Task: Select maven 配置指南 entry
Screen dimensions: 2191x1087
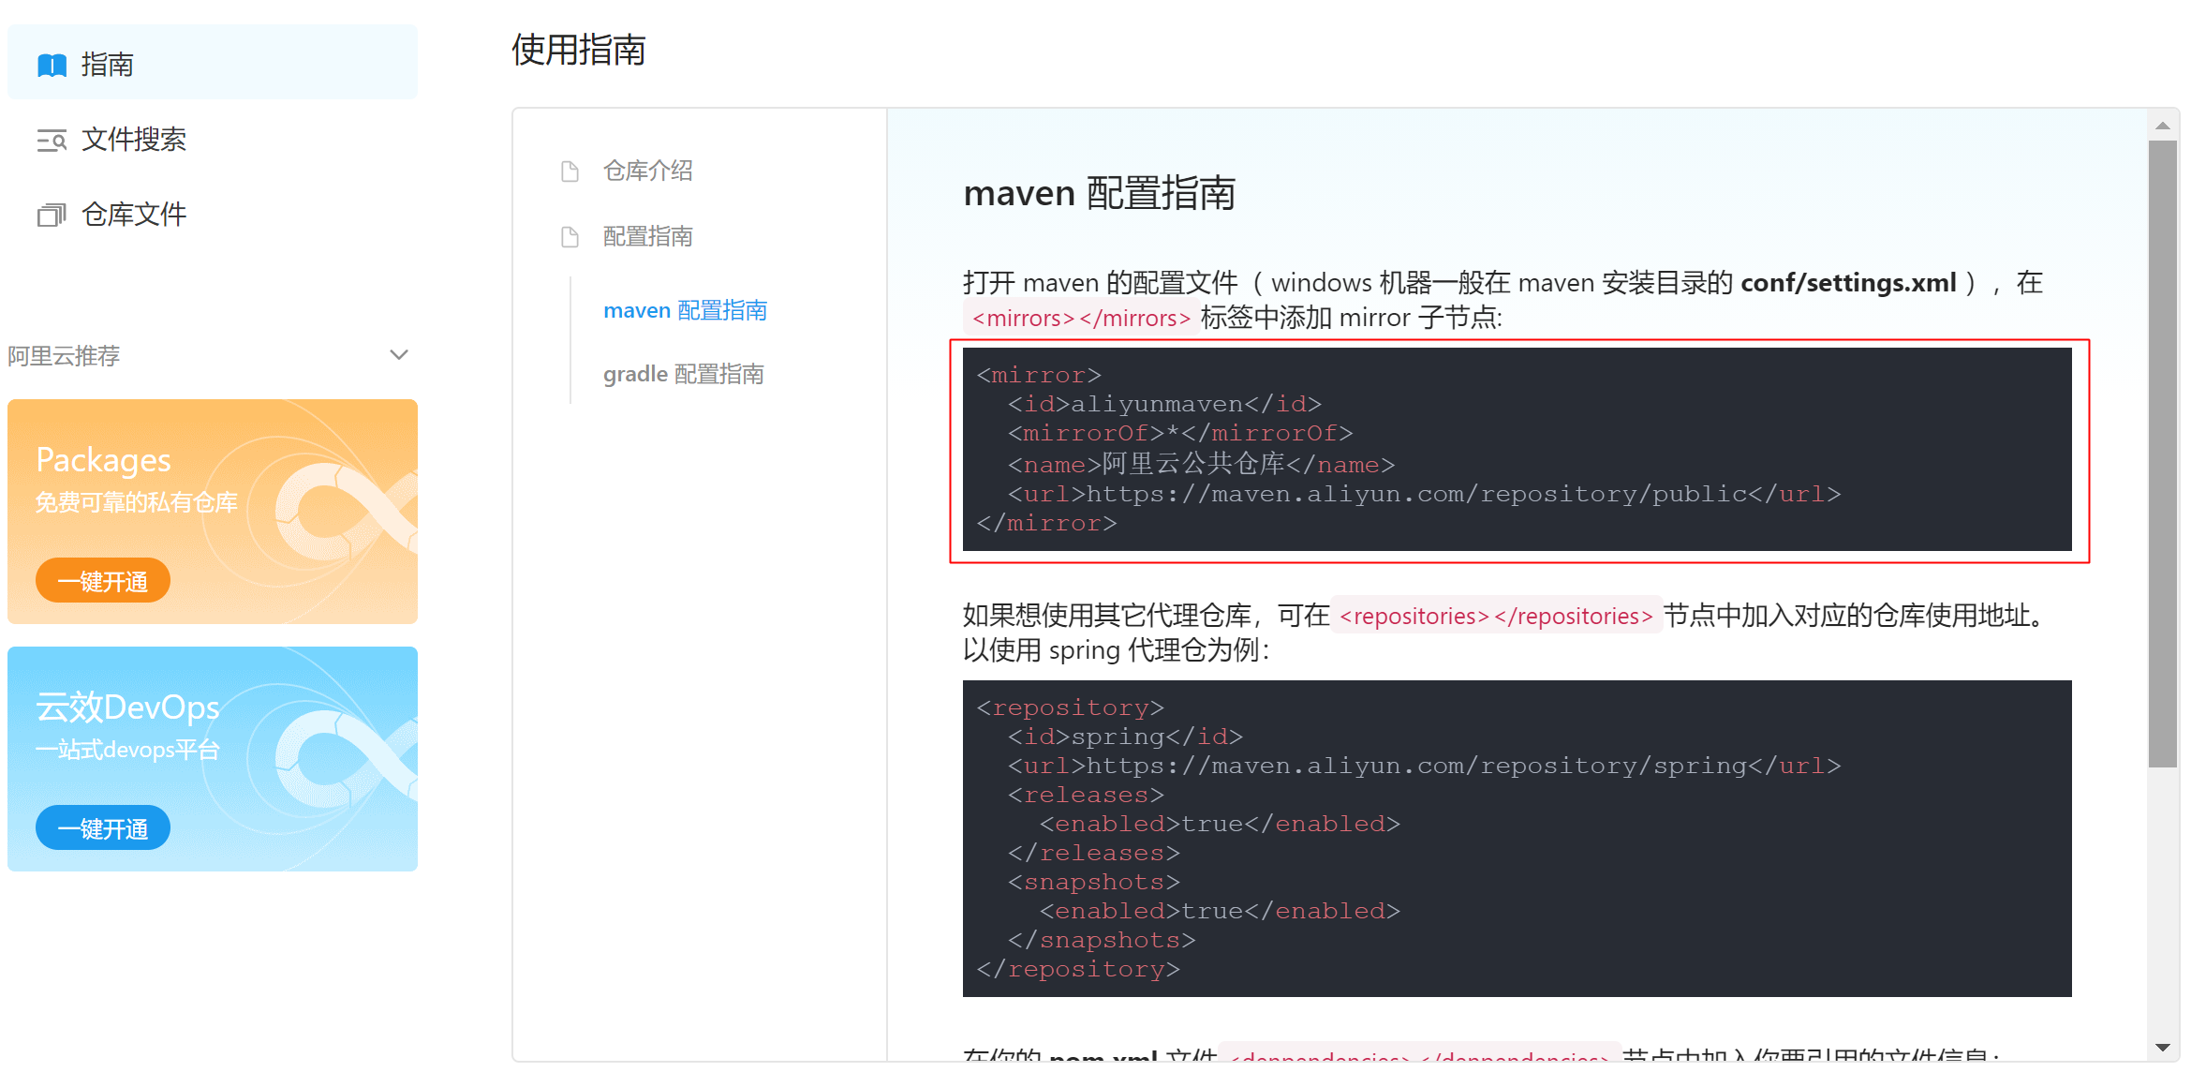Action: click(685, 310)
